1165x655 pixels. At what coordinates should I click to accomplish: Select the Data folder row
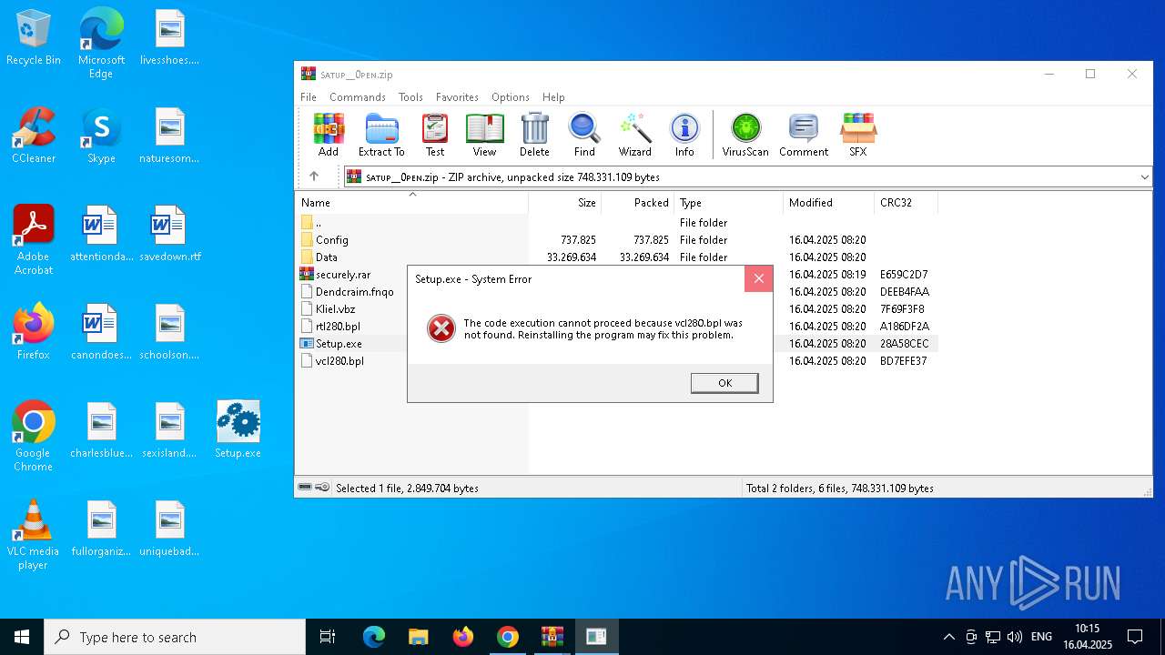[617, 257]
